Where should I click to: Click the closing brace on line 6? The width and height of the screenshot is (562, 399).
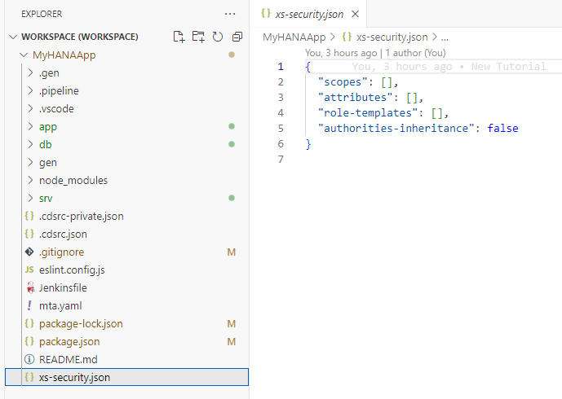click(x=308, y=144)
